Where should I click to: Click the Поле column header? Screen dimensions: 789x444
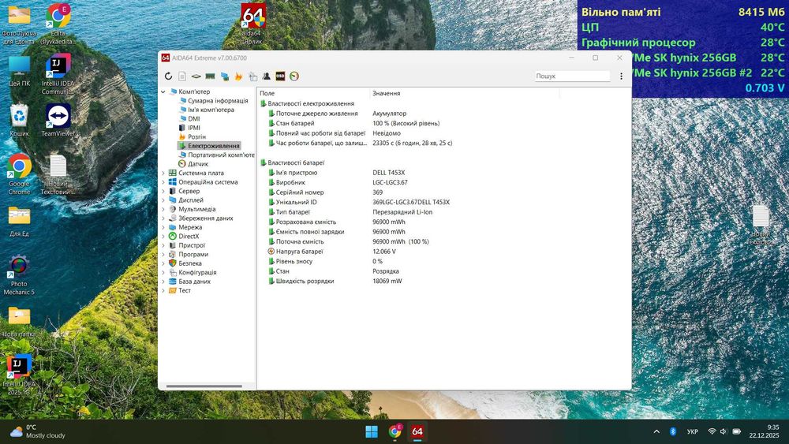coord(268,94)
